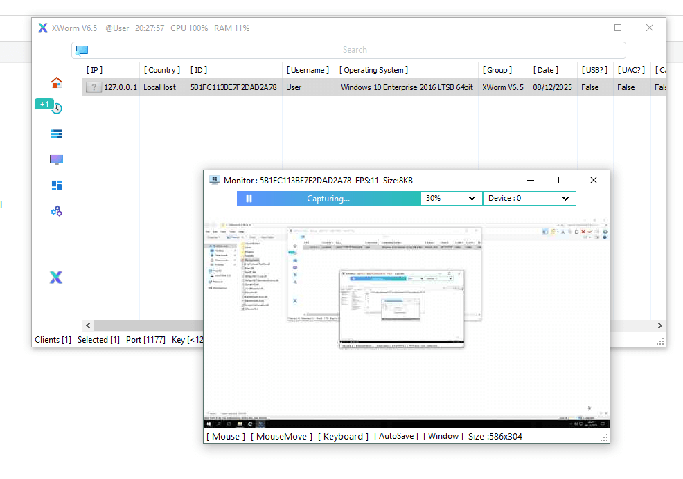The width and height of the screenshot is (683, 479).
Task: Click the monitor icon in the Monitor window titlebar
Action: tap(214, 180)
